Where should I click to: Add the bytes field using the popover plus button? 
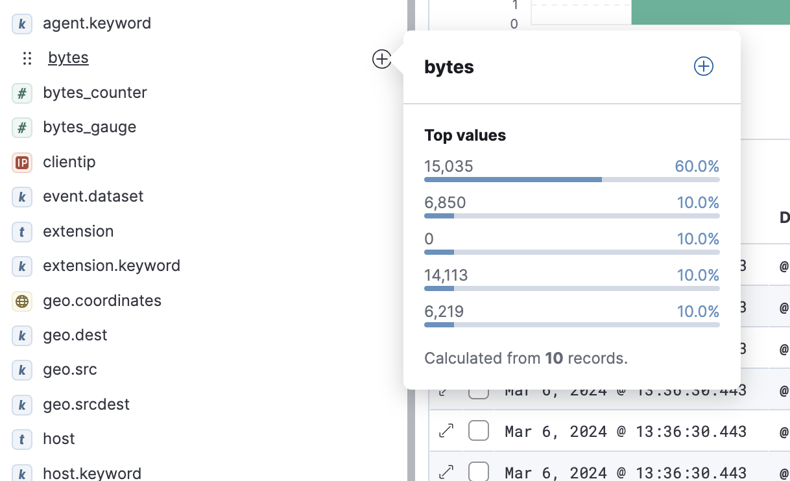tap(703, 65)
